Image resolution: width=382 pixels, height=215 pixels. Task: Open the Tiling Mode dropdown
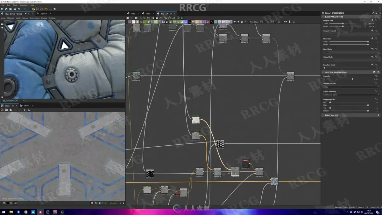(x=351, y=60)
